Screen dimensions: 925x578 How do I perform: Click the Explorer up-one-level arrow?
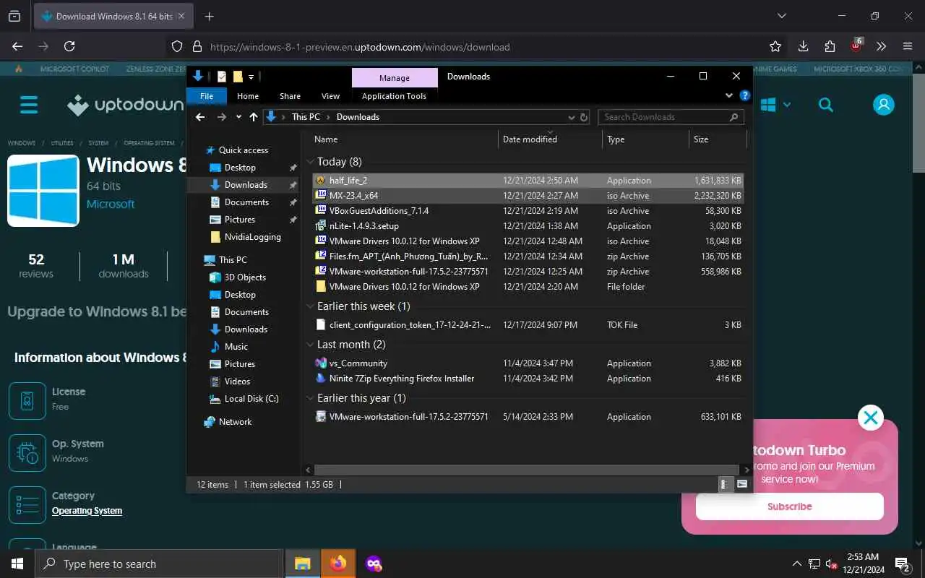click(x=254, y=116)
